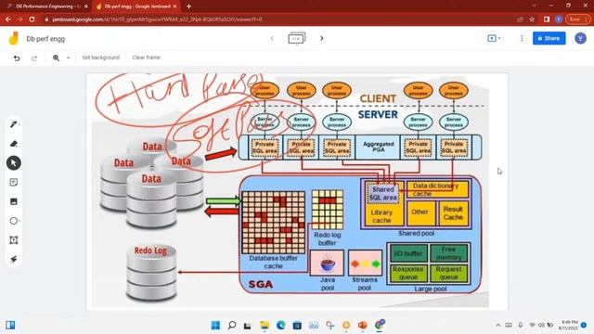
Task: Click Set background
Action: click(101, 58)
